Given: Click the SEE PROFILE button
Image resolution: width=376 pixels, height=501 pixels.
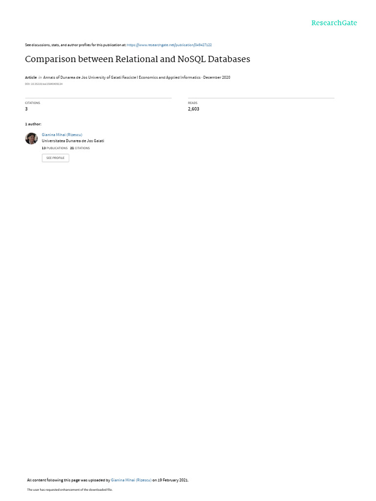Looking at the screenshot, I should click(x=55, y=158).
